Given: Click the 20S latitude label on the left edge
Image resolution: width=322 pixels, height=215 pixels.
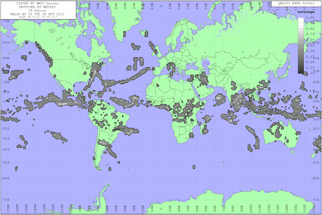Looking at the screenshot, I should coord(6,129).
